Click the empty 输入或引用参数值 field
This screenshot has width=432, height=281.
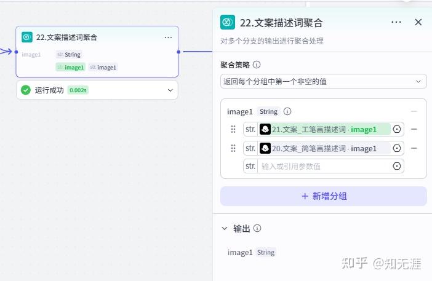coord(324,166)
